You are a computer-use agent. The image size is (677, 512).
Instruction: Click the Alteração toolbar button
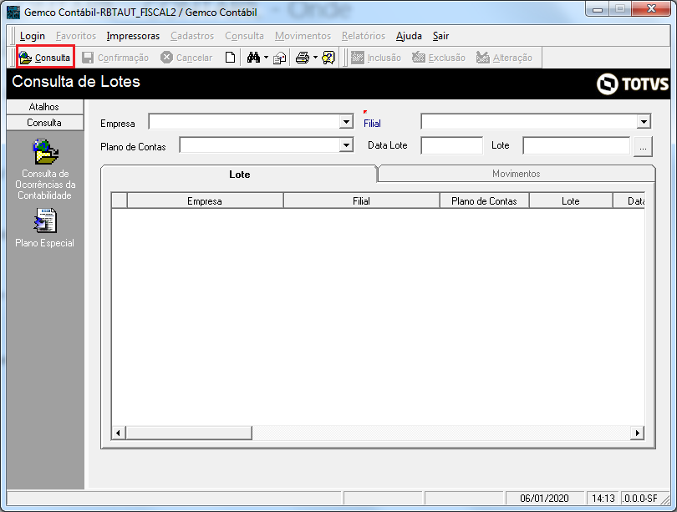click(x=504, y=58)
